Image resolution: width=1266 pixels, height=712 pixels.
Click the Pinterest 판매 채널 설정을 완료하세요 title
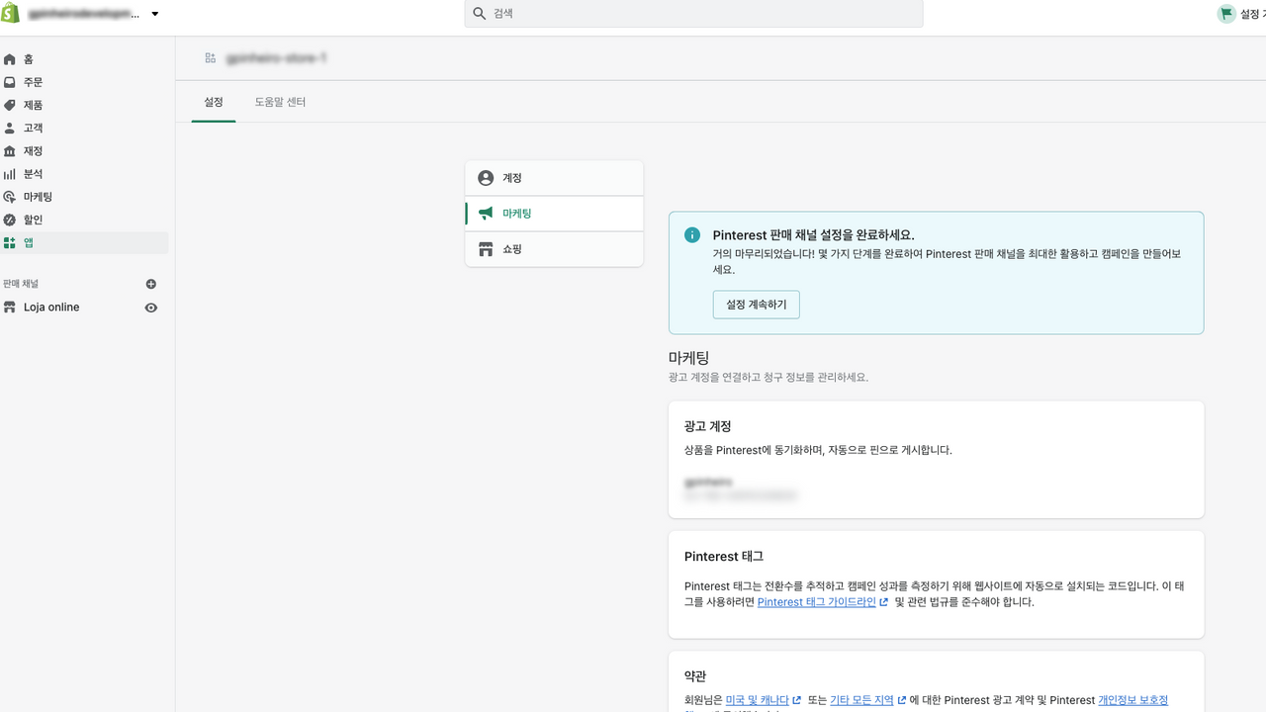[814, 235]
